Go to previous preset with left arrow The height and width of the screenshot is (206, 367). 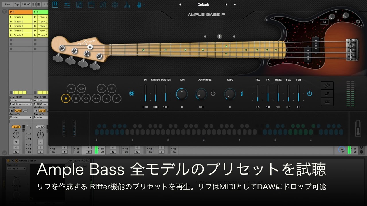pyautogui.click(x=180, y=5)
